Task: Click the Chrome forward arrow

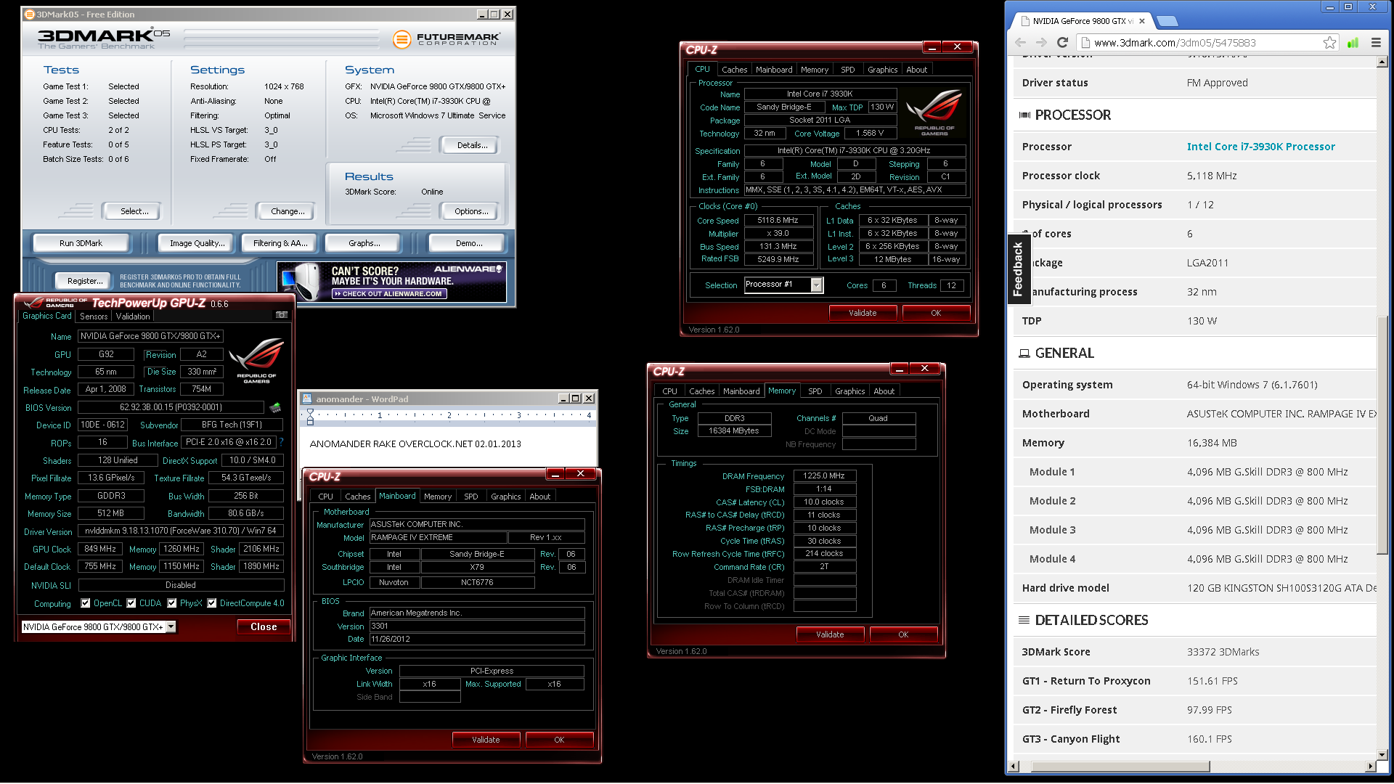Action: coord(1041,43)
